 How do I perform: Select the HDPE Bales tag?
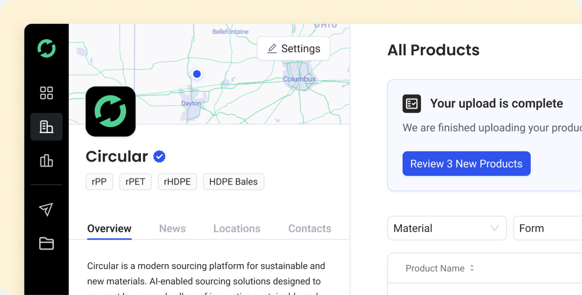coord(233,182)
